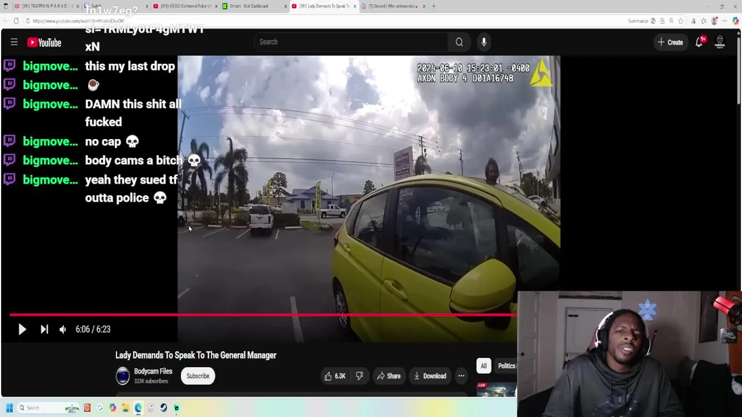Share the video

(x=388, y=376)
